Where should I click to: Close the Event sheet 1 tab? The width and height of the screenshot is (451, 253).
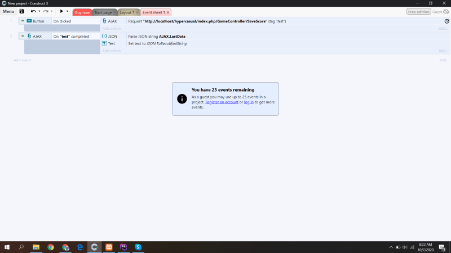tap(168, 12)
